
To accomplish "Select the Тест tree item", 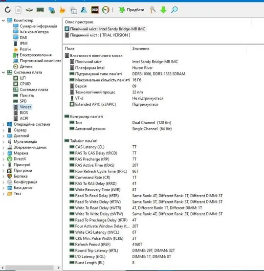I will [17, 194].
